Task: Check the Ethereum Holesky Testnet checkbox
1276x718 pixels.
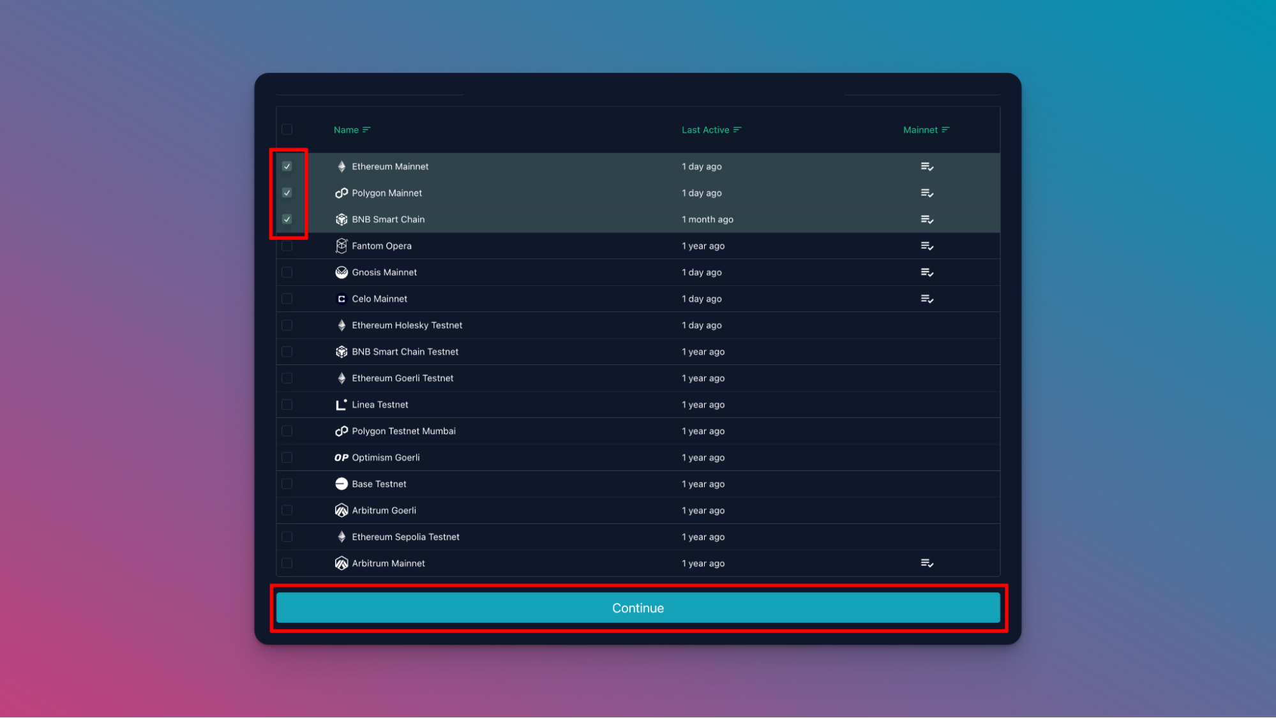Action: [287, 325]
